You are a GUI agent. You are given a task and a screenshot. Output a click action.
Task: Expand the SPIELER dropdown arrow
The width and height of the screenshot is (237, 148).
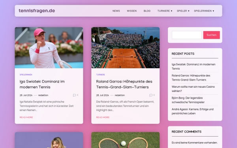coord(189,11)
